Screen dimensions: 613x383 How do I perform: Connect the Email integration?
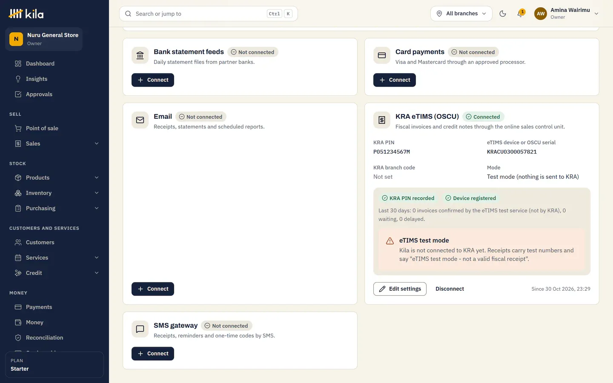coord(153,289)
